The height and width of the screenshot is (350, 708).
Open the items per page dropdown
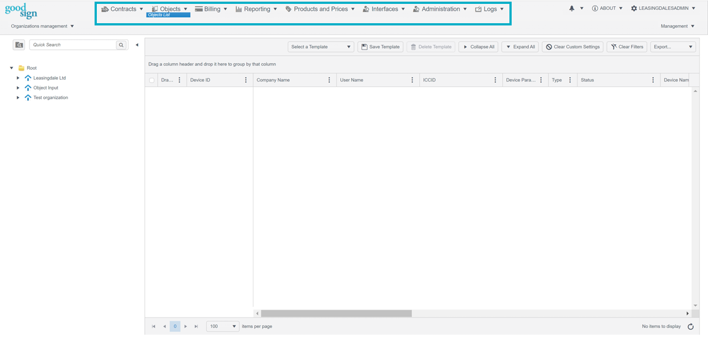(222, 327)
